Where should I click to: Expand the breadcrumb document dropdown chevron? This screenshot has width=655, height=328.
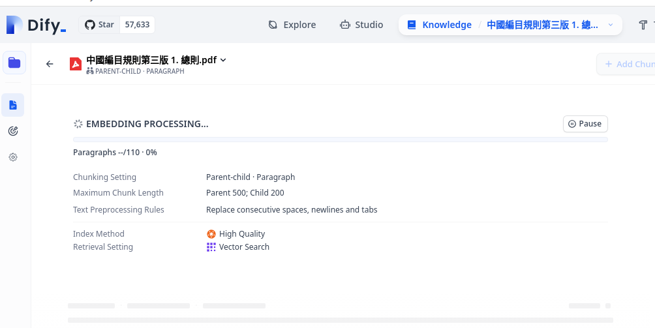pyautogui.click(x=611, y=25)
